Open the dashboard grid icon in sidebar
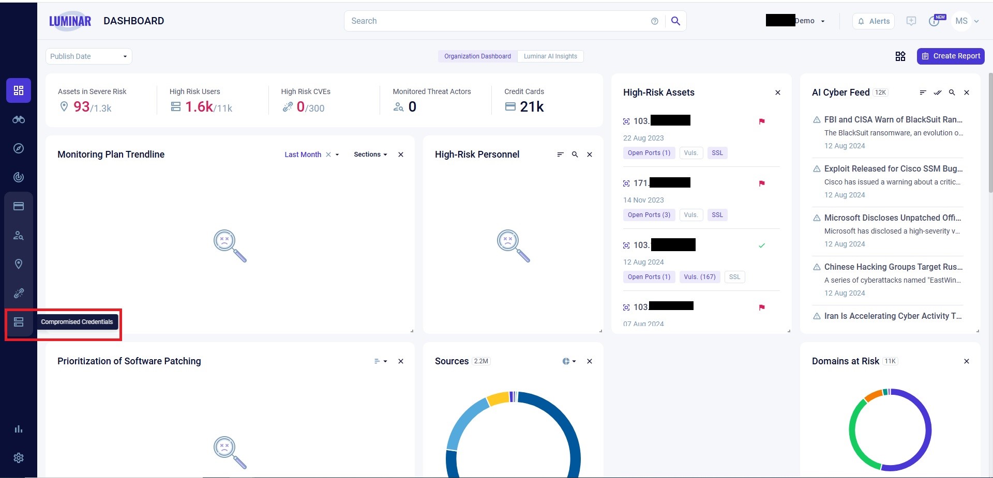 (19, 90)
